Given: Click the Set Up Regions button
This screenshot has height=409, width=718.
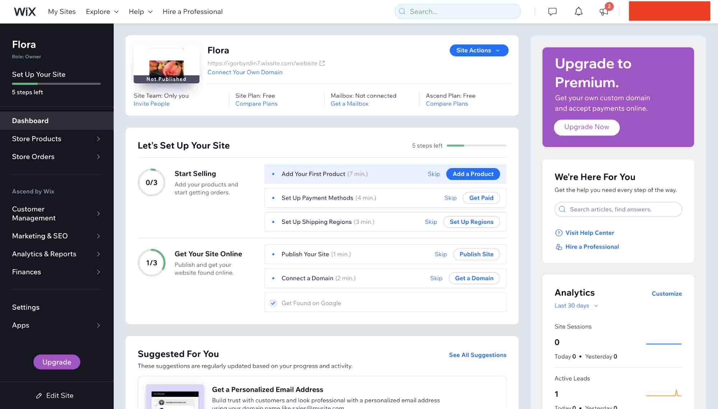Looking at the screenshot, I should pos(471,222).
